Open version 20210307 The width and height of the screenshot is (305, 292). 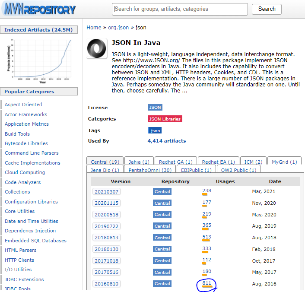click(106, 192)
